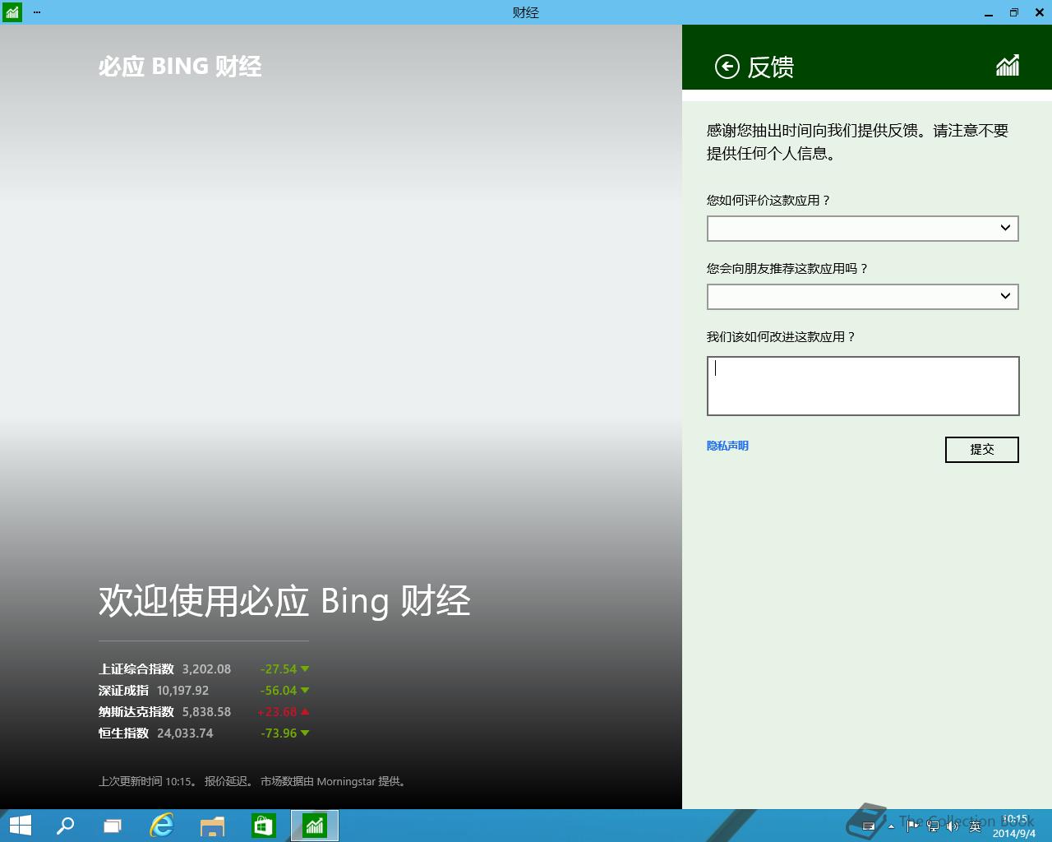This screenshot has width=1052, height=842.
Task: Open the ellipsis menu in title bar
Action: coord(37,12)
